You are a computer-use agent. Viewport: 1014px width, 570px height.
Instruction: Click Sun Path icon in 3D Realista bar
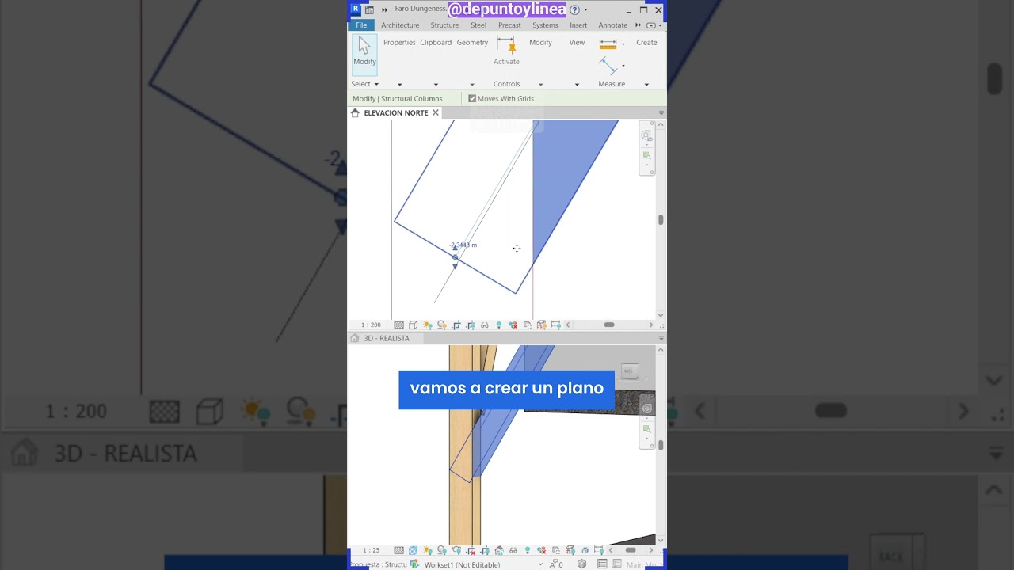pos(428,550)
